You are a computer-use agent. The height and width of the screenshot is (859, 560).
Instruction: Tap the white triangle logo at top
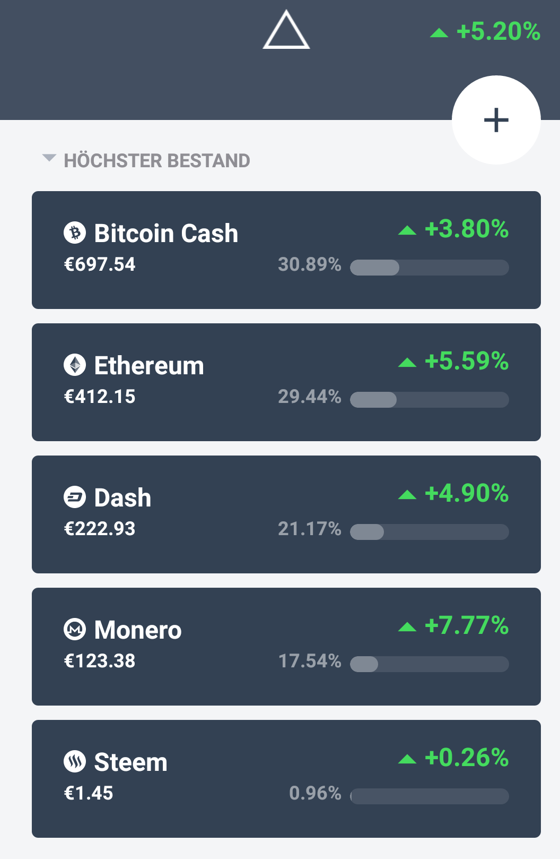click(286, 30)
